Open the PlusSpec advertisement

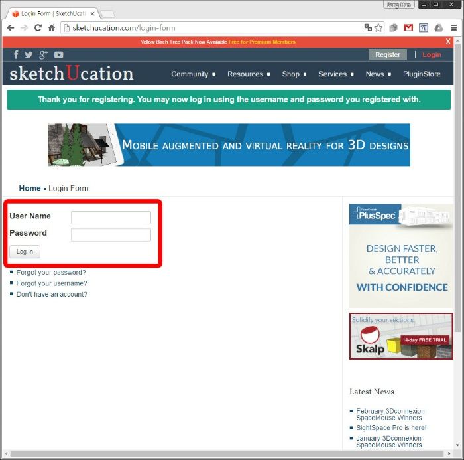coord(401,256)
